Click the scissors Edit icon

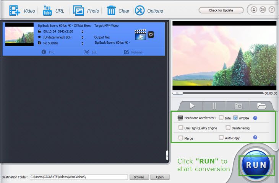click(87, 52)
